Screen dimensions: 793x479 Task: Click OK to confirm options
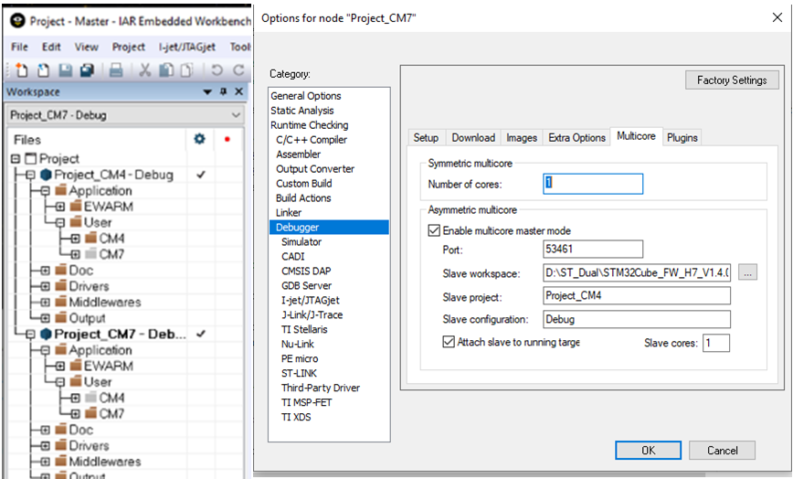[x=648, y=450]
